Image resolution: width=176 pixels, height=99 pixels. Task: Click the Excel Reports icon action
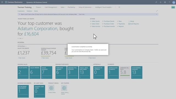(134, 24)
